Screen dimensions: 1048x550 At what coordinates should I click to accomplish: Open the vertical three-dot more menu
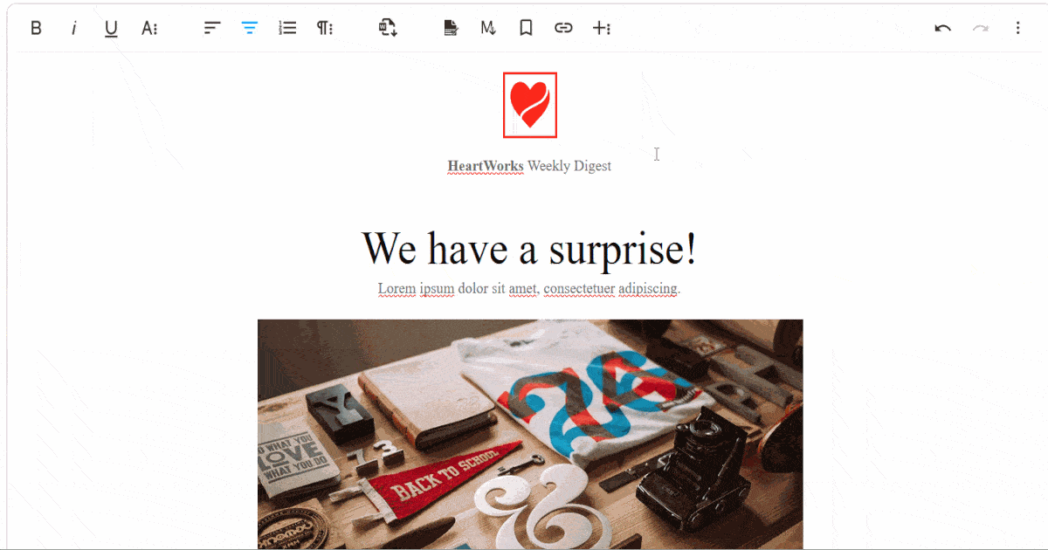pyautogui.click(x=1018, y=28)
